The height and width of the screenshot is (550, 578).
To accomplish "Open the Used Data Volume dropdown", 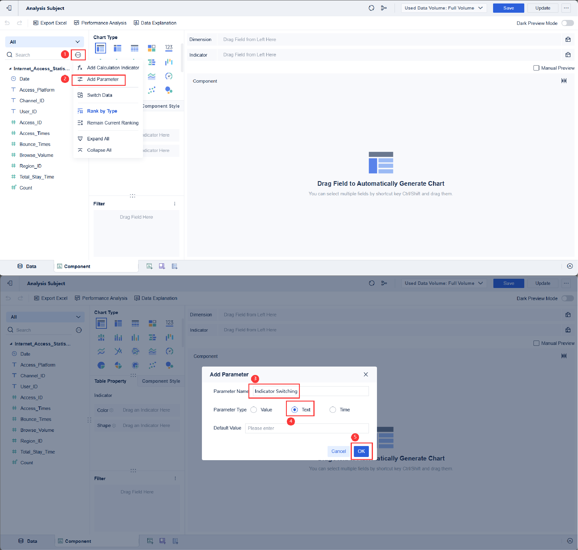I will [x=443, y=8].
